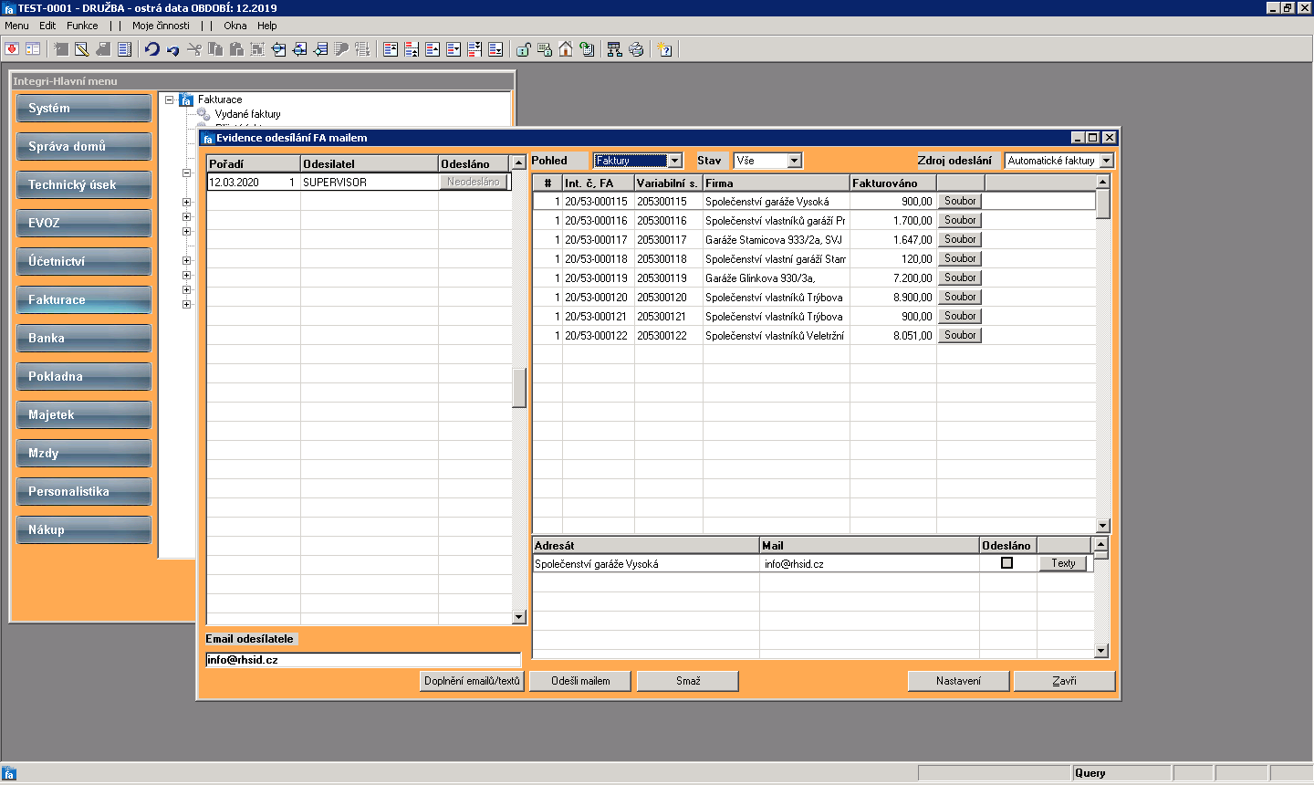The height and width of the screenshot is (785, 1314).
Task: Click the Zavři button
Action: (x=1064, y=681)
